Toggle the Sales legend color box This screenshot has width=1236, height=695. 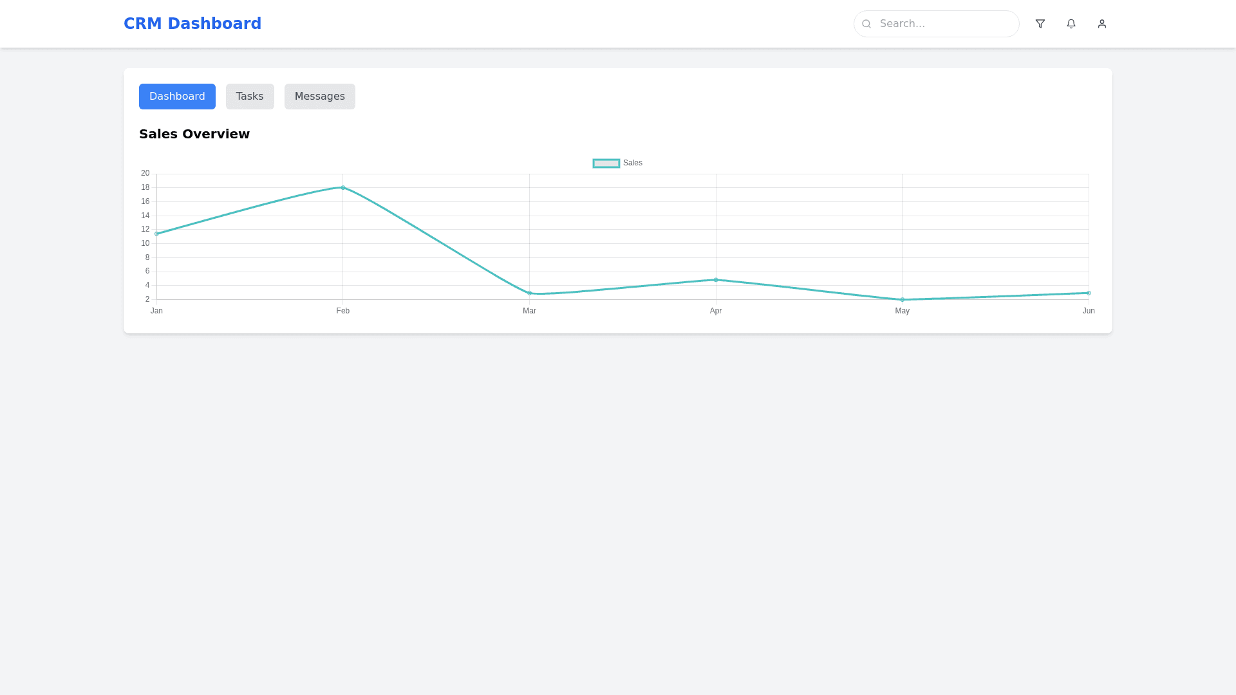(x=606, y=163)
